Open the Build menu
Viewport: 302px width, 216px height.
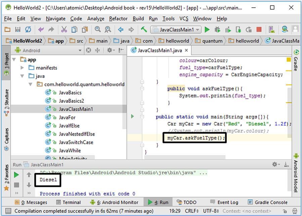tap(138, 19)
